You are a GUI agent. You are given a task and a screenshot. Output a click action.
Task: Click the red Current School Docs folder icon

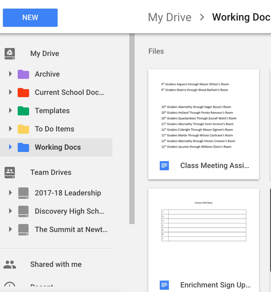pos(23,93)
